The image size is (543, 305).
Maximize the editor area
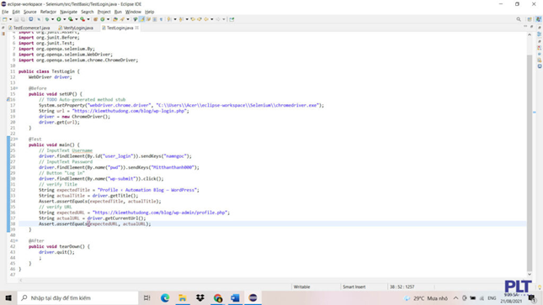click(x=531, y=27)
